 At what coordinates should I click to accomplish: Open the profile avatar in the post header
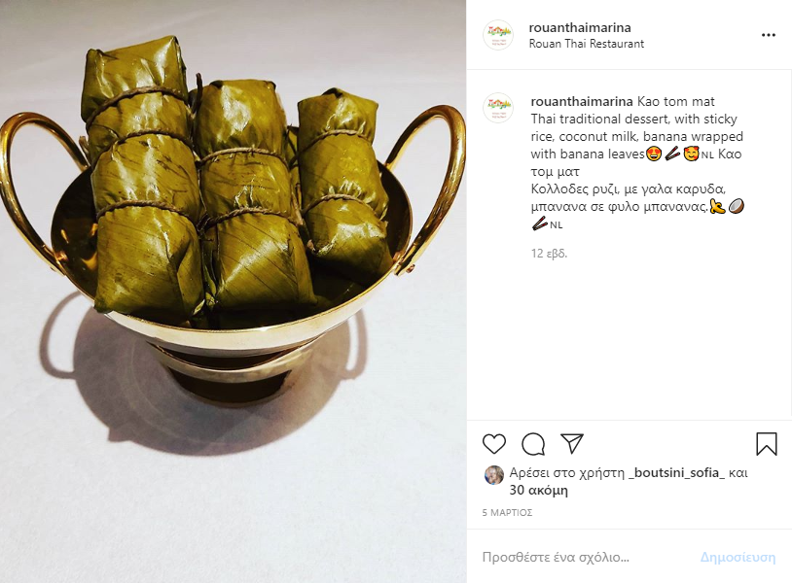tap(498, 35)
